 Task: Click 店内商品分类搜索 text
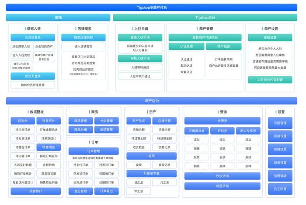[83, 63]
